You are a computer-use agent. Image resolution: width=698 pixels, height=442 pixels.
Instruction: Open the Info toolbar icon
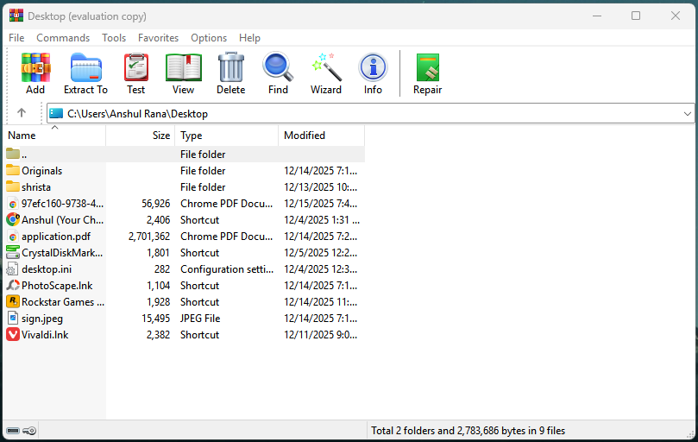[373, 67]
